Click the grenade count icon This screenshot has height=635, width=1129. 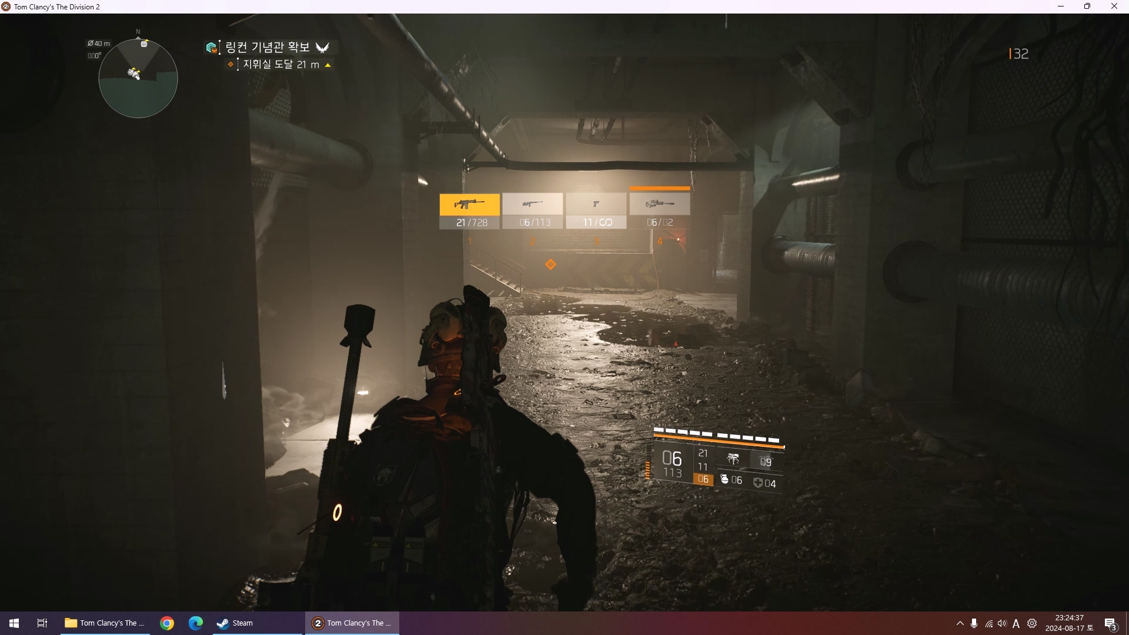click(x=725, y=480)
